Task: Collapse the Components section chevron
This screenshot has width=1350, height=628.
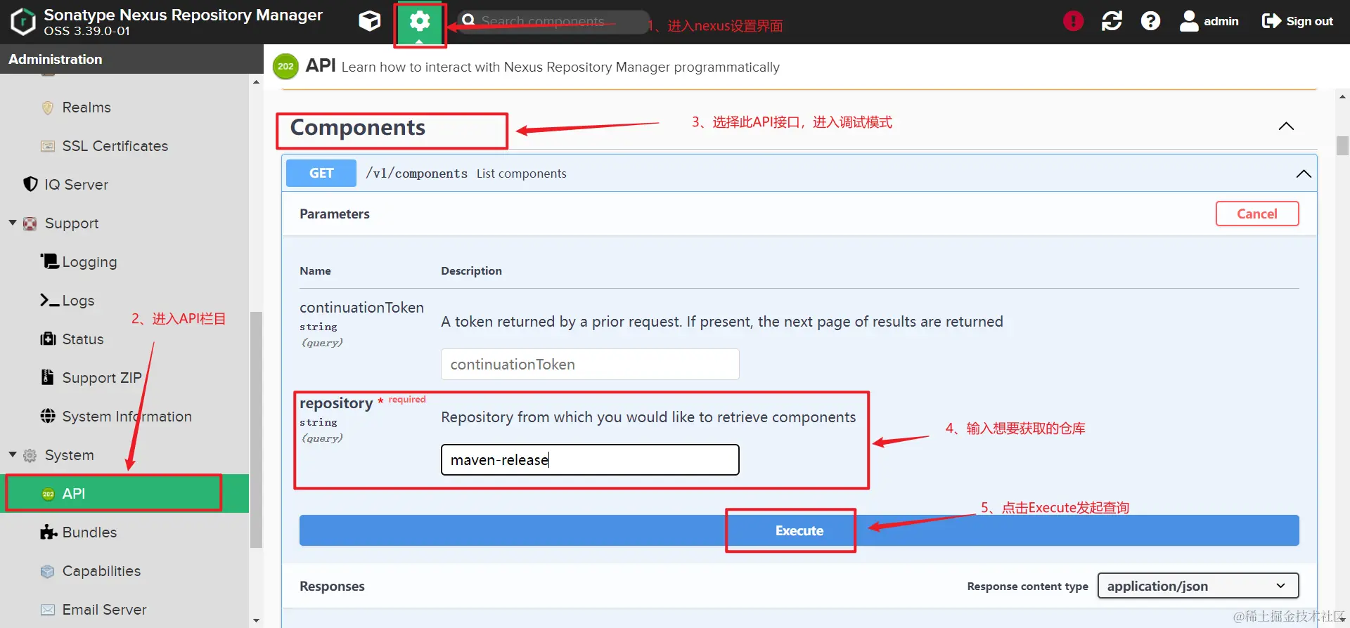Action: pos(1286,126)
